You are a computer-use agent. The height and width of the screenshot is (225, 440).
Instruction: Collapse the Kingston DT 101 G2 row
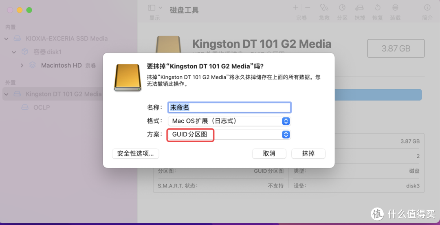(x=7, y=94)
